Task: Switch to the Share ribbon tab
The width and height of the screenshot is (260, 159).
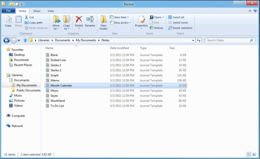Action: [37, 11]
